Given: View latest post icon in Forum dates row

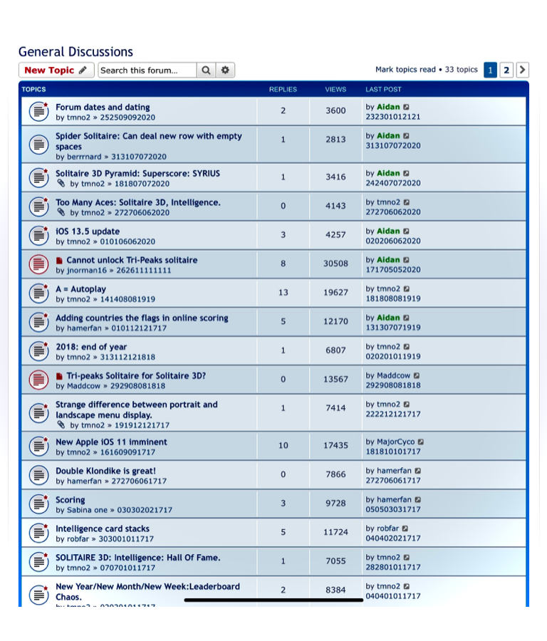Looking at the screenshot, I should pyautogui.click(x=406, y=107).
